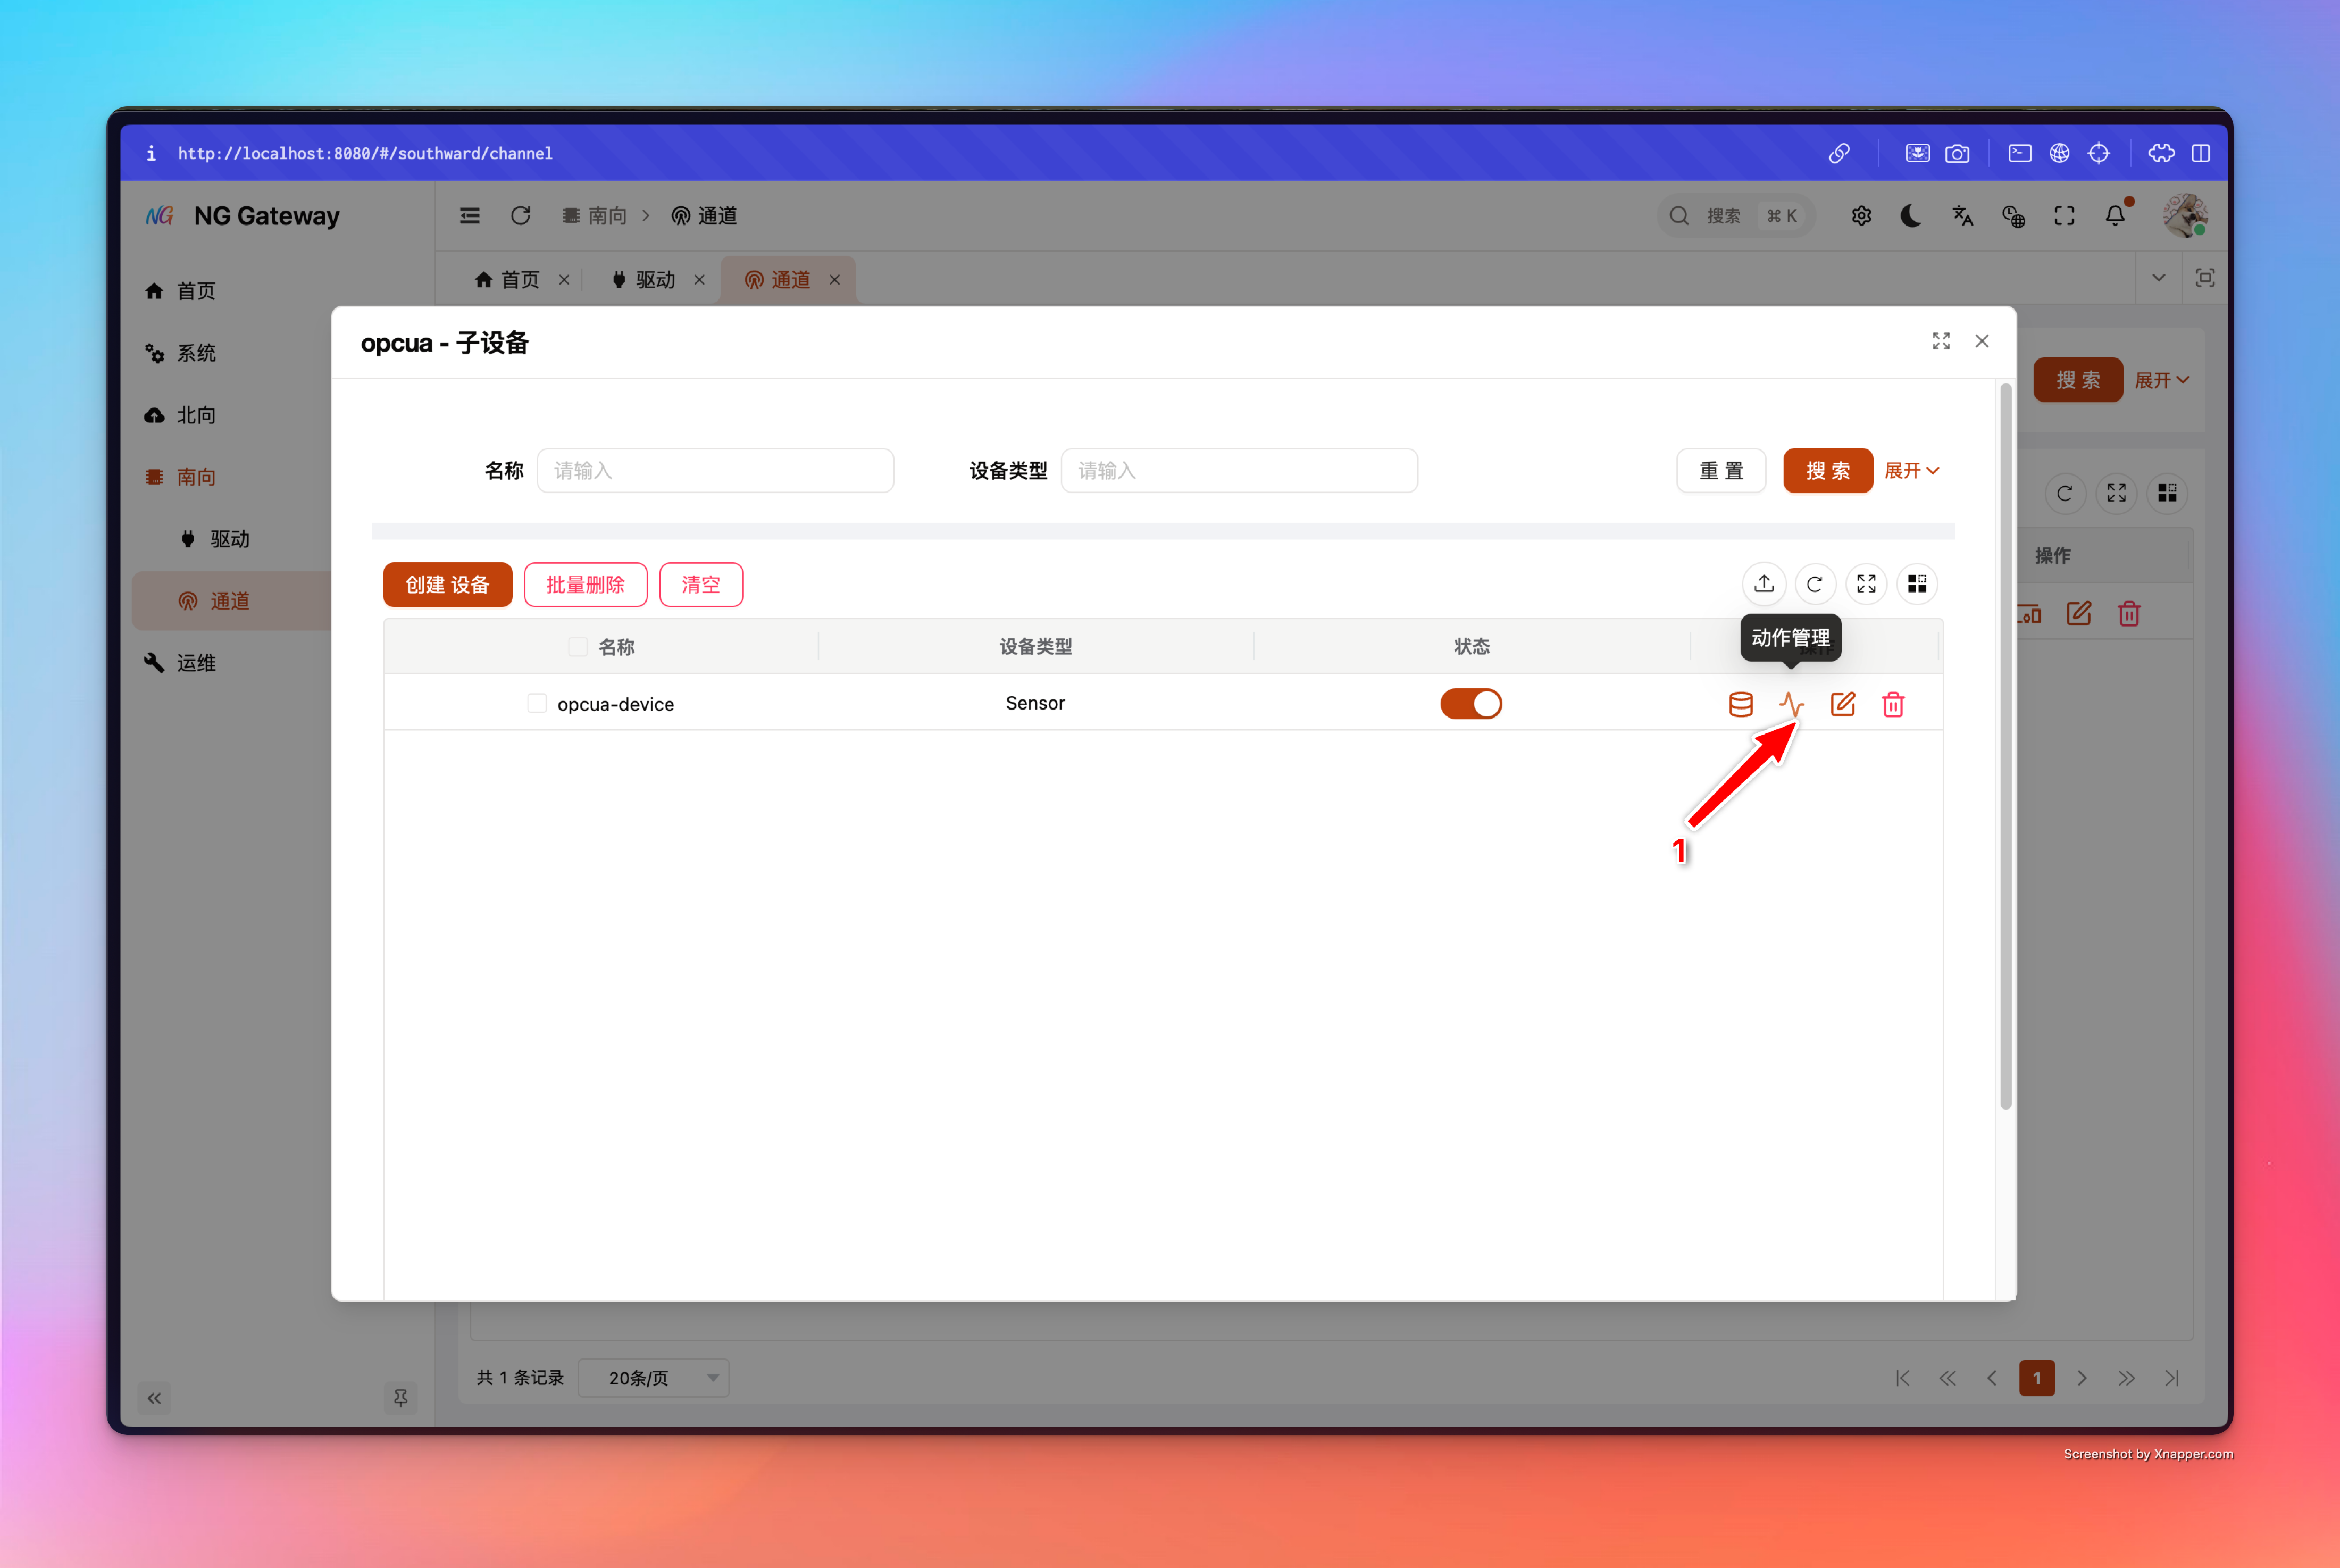The width and height of the screenshot is (2340, 1568).
Task: Check the opcua-device row checkbox
Action: click(x=537, y=704)
